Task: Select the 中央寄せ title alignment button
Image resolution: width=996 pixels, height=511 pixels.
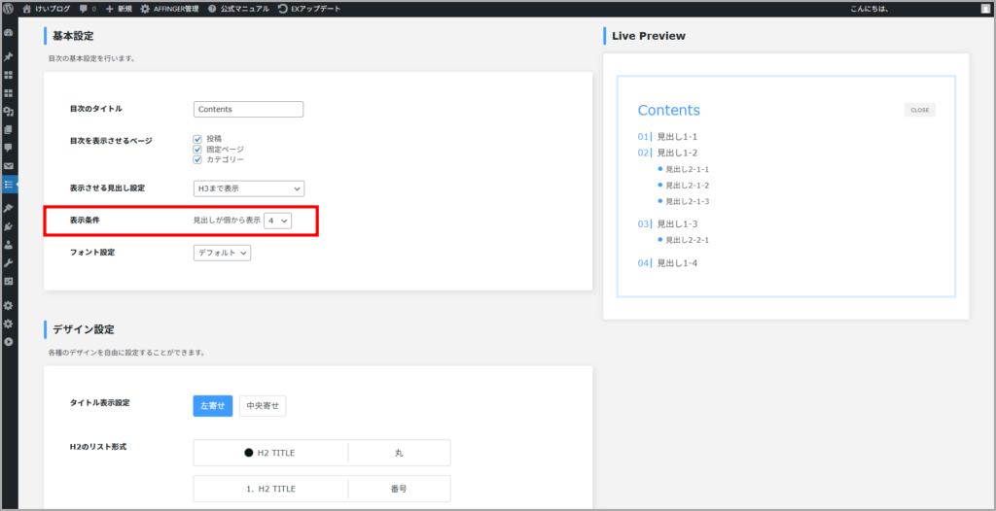Action: coord(263,406)
